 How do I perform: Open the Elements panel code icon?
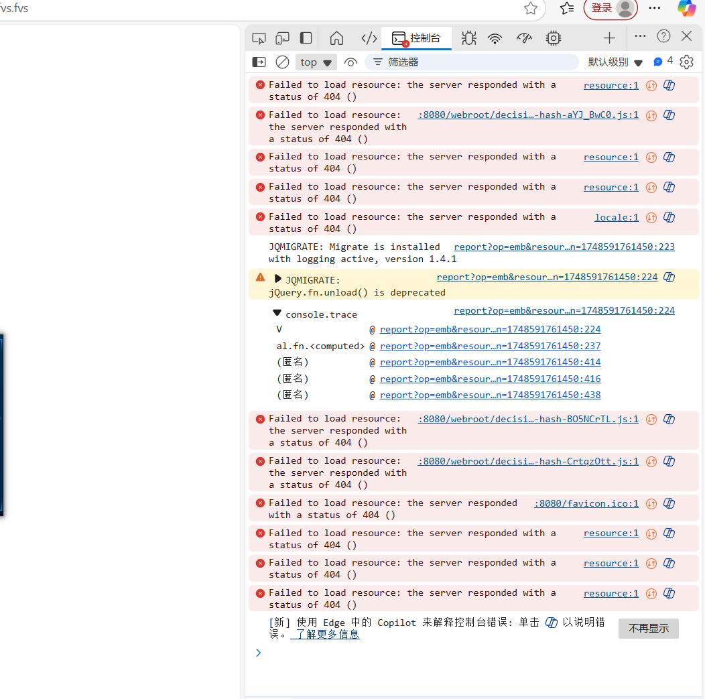coord(369,38)
